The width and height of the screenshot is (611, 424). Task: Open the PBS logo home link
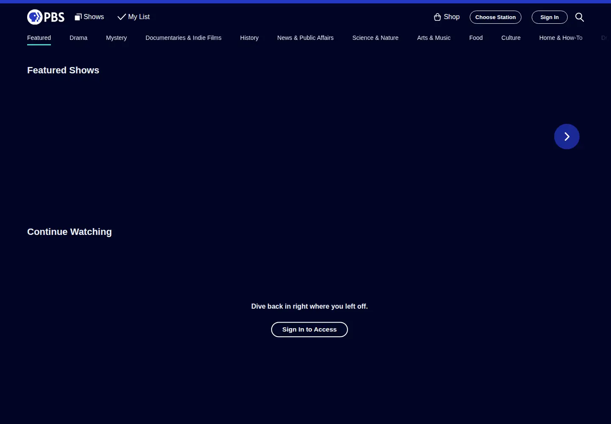tap(46, 17)
